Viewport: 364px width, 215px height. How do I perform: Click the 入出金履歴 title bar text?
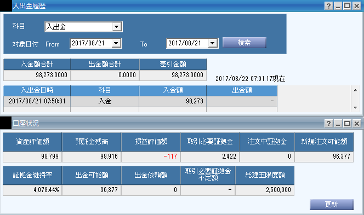coord(29,6)
